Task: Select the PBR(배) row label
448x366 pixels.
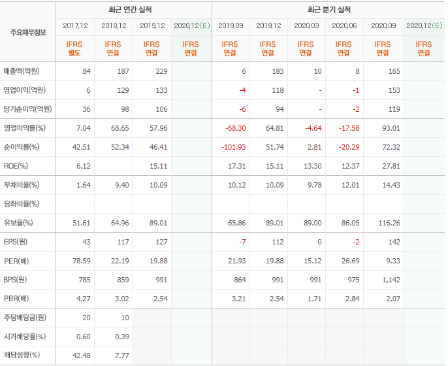Action: pyautogui.click(x=16, y=299)
